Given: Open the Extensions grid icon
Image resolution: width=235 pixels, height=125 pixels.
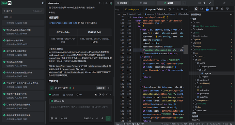Looking at the screenshot, I should (212, 9).
